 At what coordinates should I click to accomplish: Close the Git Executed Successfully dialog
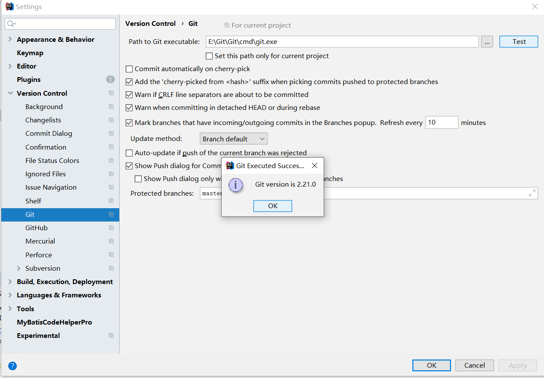(315, 166)
